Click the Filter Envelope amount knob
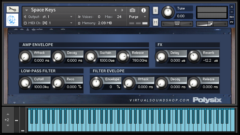Viewport: 240px width, 135px height. coord(96,83)
